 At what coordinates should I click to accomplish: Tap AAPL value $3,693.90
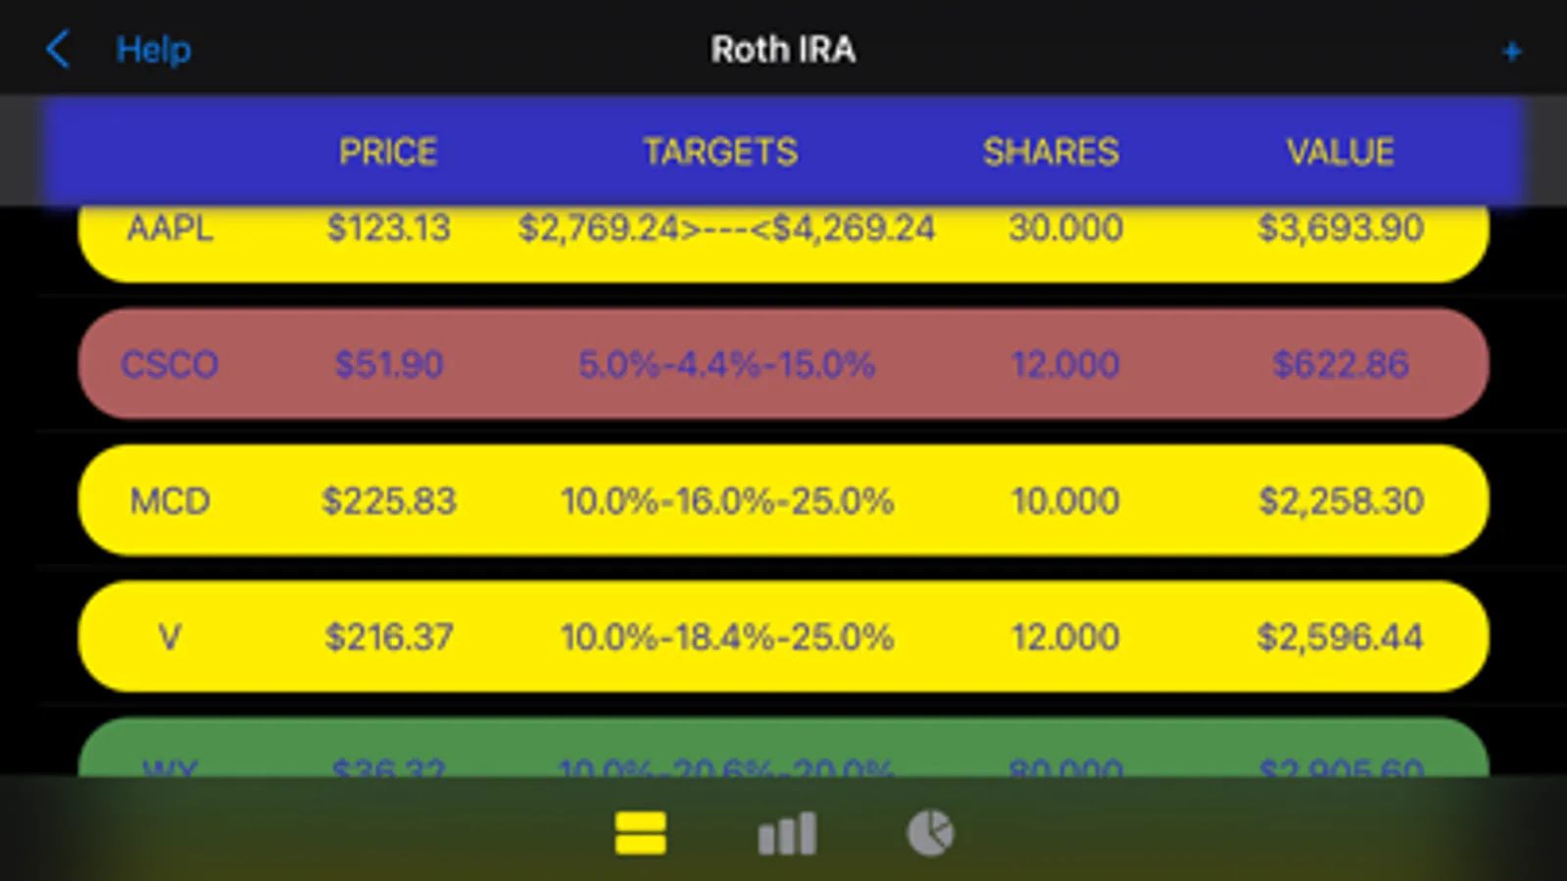(x=1340, y=229)
